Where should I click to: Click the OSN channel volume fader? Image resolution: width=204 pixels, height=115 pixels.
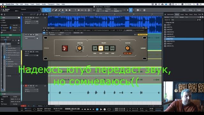4,57
